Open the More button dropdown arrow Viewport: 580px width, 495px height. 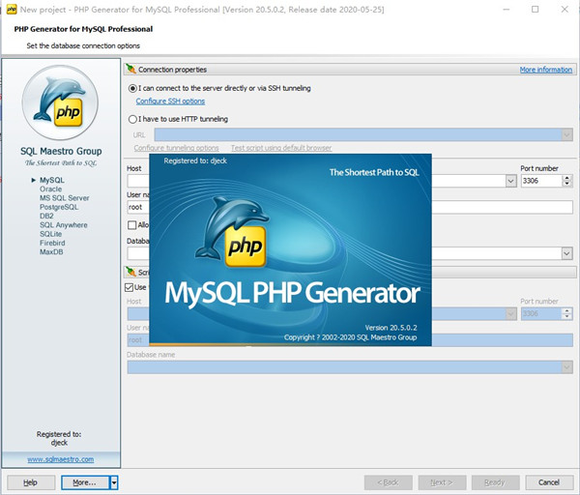[113, 481]
